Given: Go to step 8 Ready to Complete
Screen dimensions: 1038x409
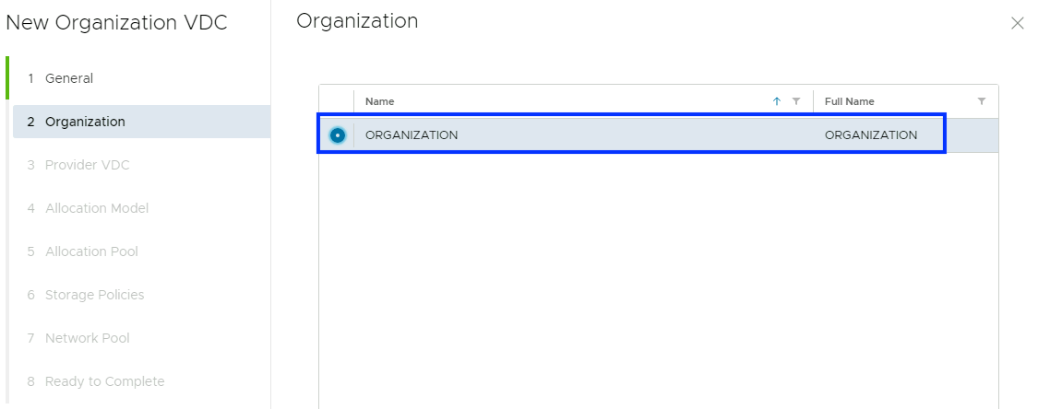Looking at the screenshot, I should click(104, 381).
